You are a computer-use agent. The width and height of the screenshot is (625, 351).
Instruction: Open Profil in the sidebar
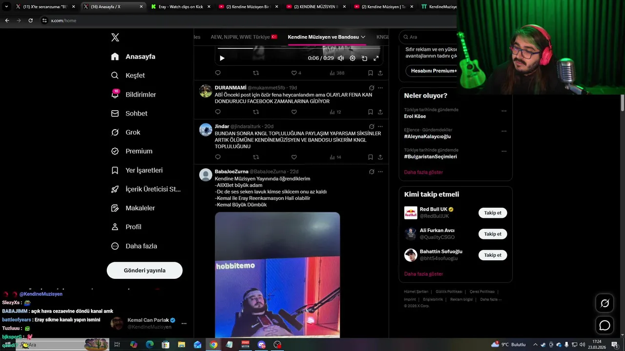coord(126,227)
